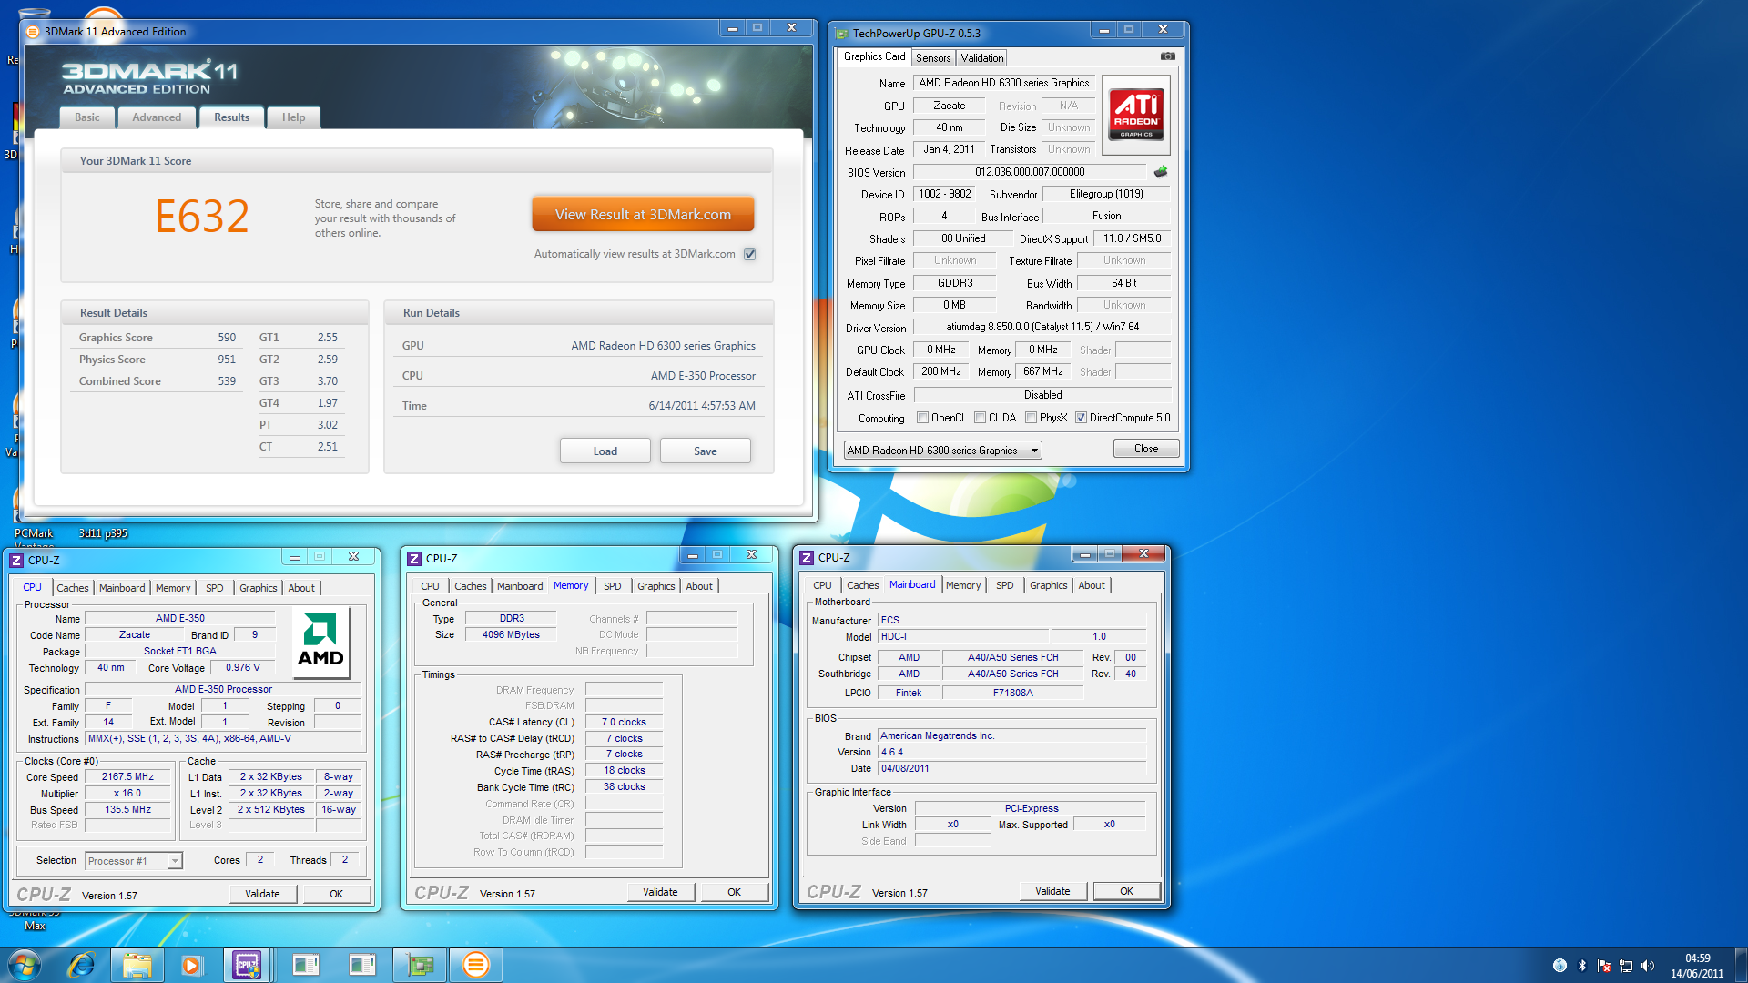1748x983 pixels.
Task: Click Graphics Score value 590
Action: click(227, 338)
